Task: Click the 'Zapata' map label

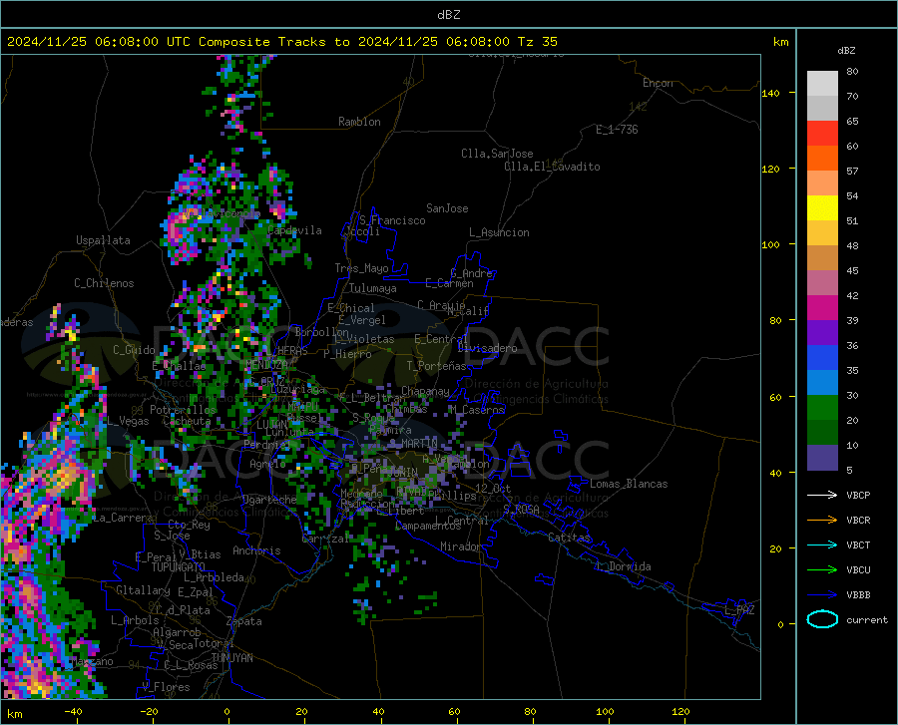Action: (243, 621)
